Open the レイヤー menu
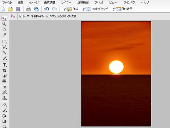170x128 pixels. pos(66,2)
